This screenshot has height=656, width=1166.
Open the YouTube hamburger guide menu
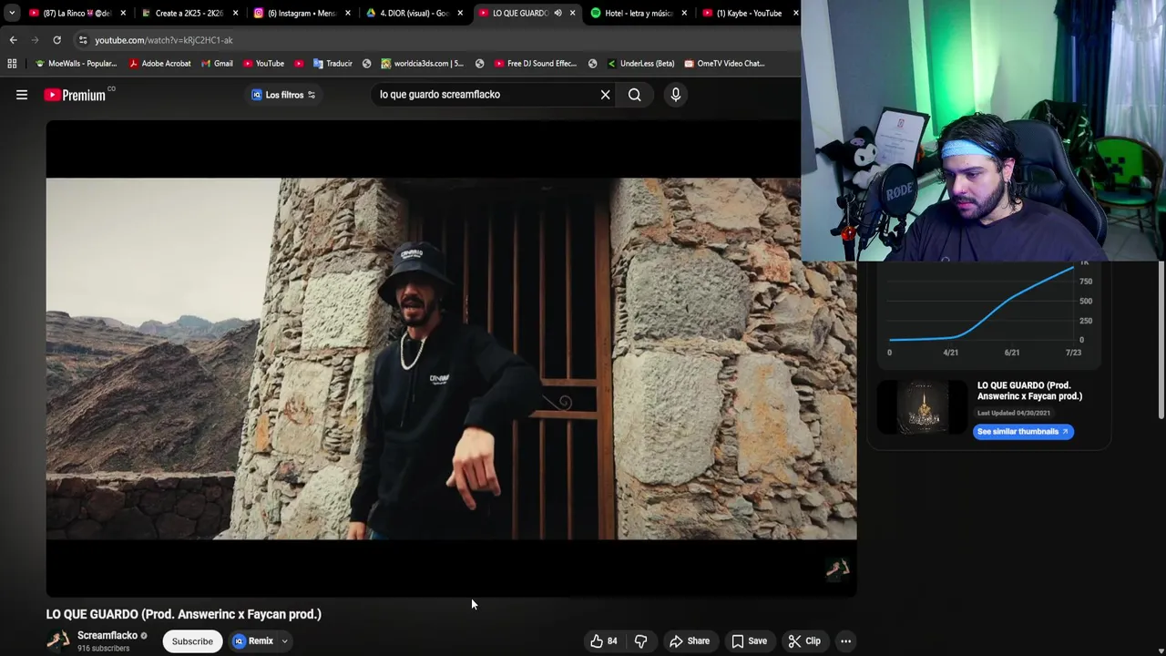point(22,95)
